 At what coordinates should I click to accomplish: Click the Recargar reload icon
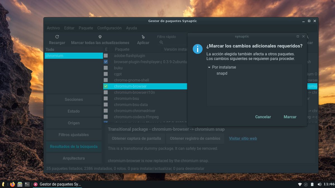[x=57, y=37]
